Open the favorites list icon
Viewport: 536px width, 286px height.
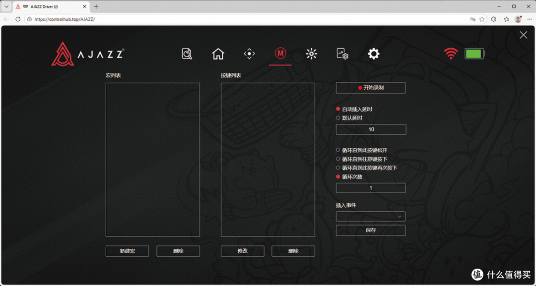[507, 19]
